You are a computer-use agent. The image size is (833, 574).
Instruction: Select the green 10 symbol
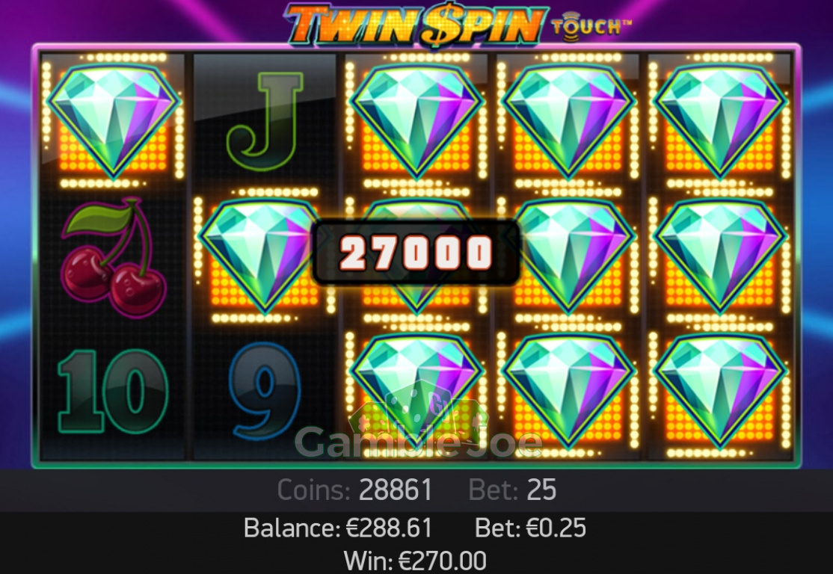point(113,392)
